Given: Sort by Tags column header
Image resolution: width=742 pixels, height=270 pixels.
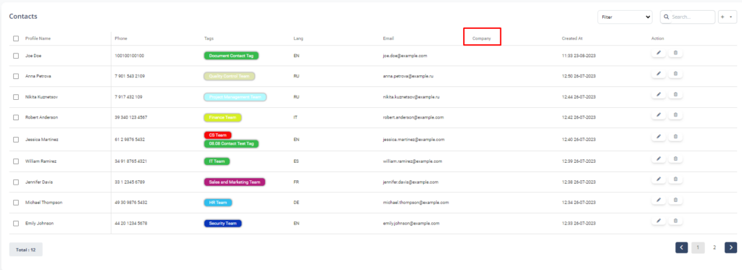Looking at the screenshot, I should point(209,39).
